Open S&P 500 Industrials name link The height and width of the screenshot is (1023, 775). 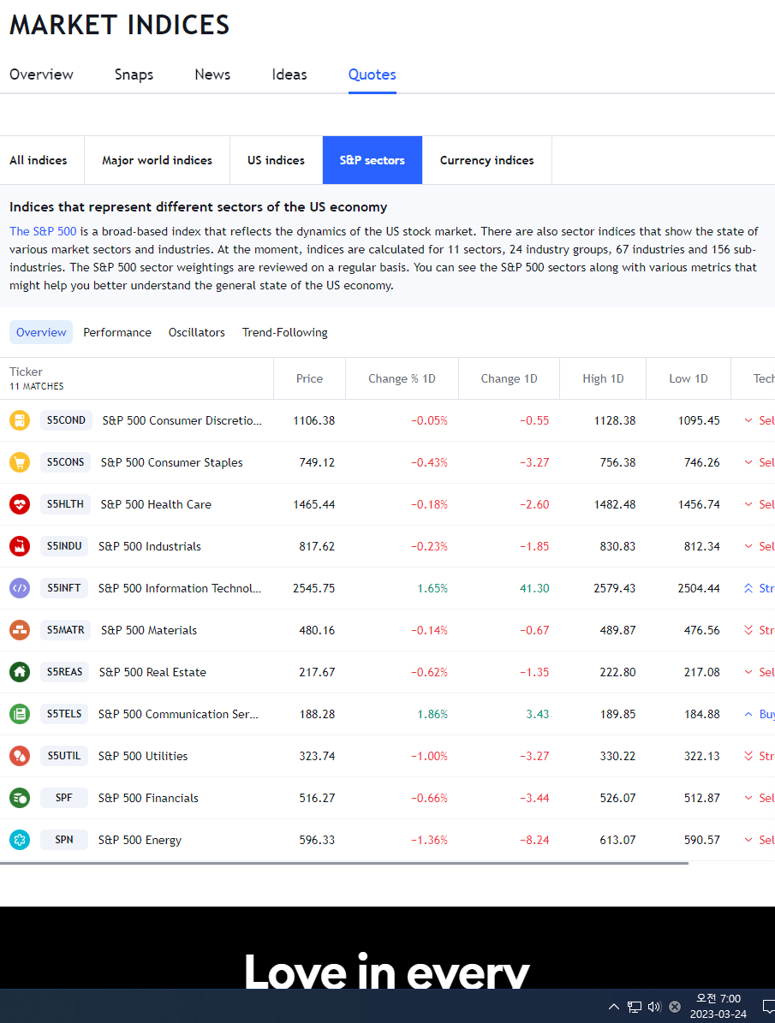[x=150, y=547]
